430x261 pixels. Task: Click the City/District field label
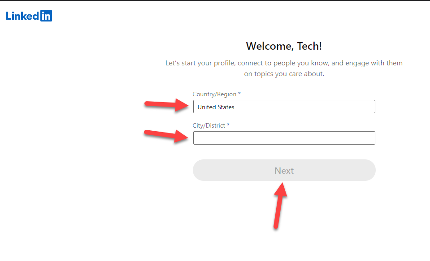pyautogui.click(x=209, y=125)
